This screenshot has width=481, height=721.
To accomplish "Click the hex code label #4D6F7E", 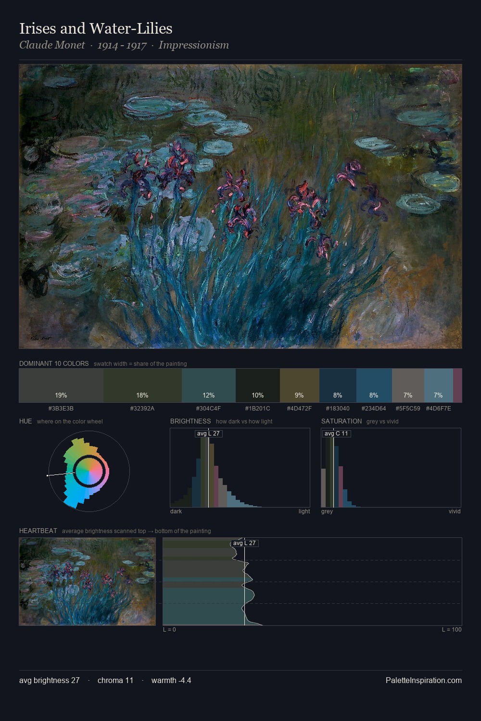I will click(x=438, y=409).
